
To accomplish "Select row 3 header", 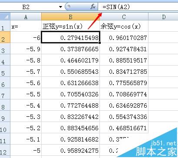I will pyautogui.click(x=5, y=49).
